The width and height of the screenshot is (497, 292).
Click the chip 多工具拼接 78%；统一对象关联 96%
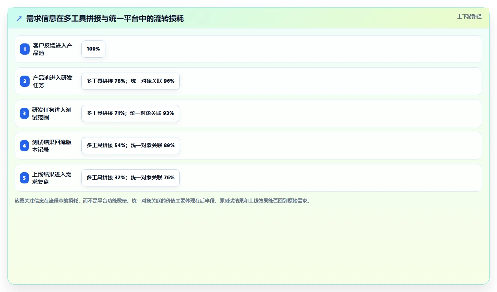coord(131,81)
